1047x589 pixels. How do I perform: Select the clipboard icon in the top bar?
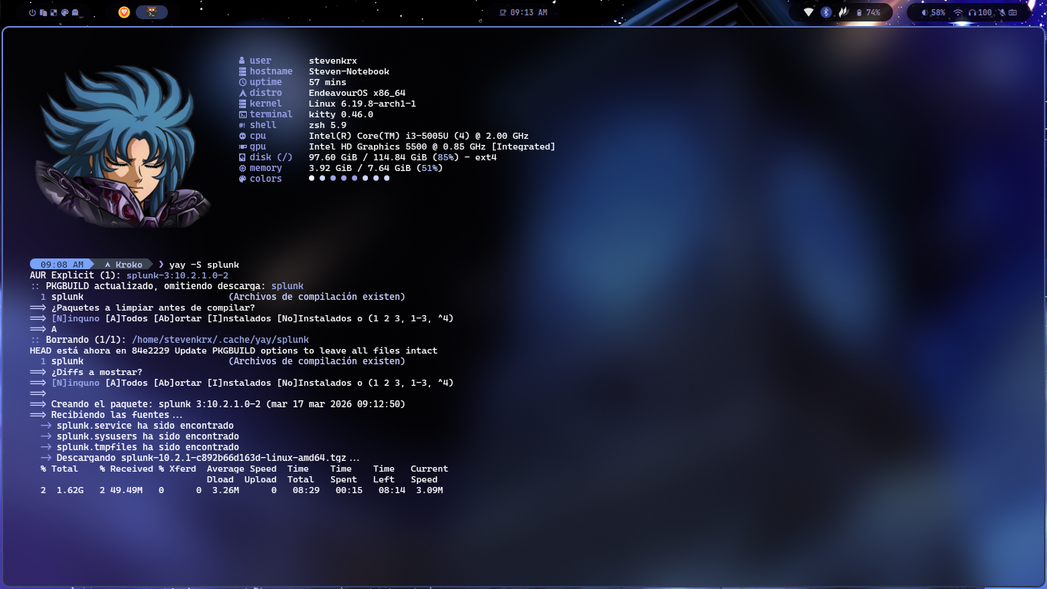tap(44, 12)
